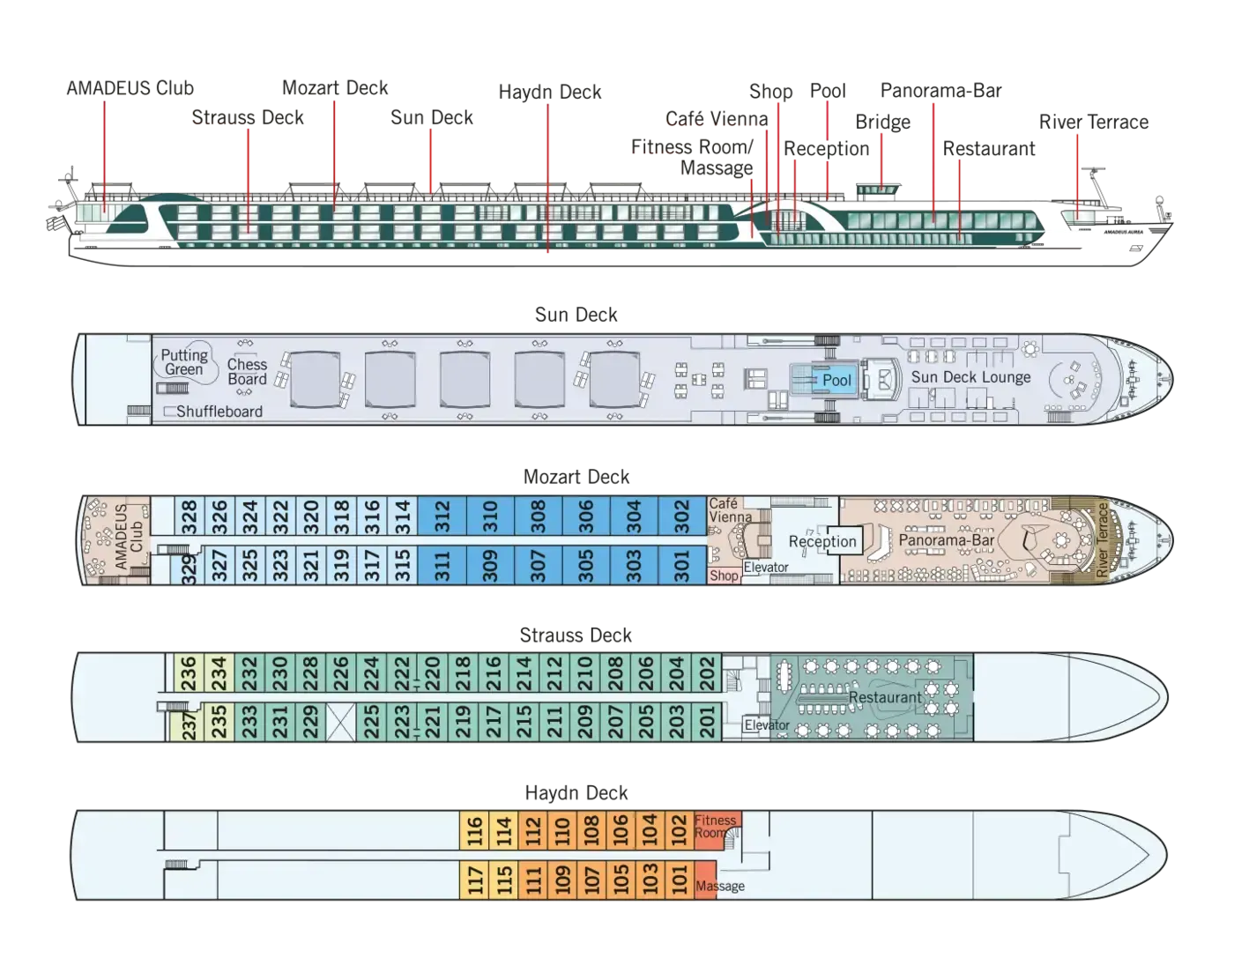This screenshot has width=1234, height=973.
Task: Click the Panorama-Bar callout above the ship profile
Action: click(941, 91)
